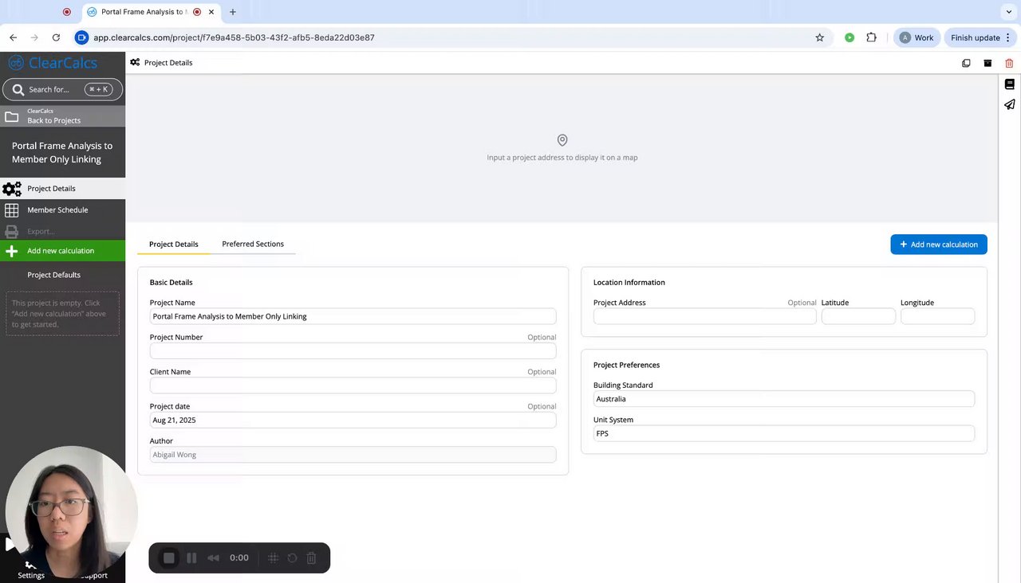Open Chrome extensions puzzle icon
Viewport: 1021px width, 583px height.
pos(871,37)
